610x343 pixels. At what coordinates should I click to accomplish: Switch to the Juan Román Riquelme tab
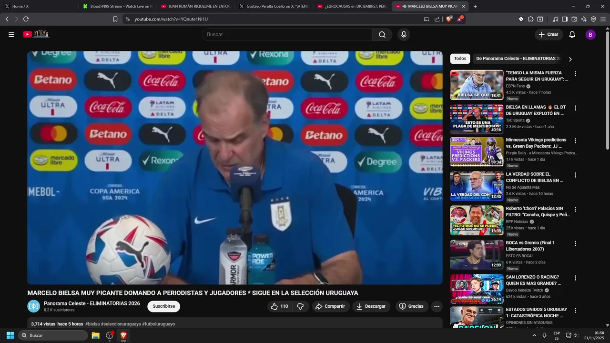(195, 6)
